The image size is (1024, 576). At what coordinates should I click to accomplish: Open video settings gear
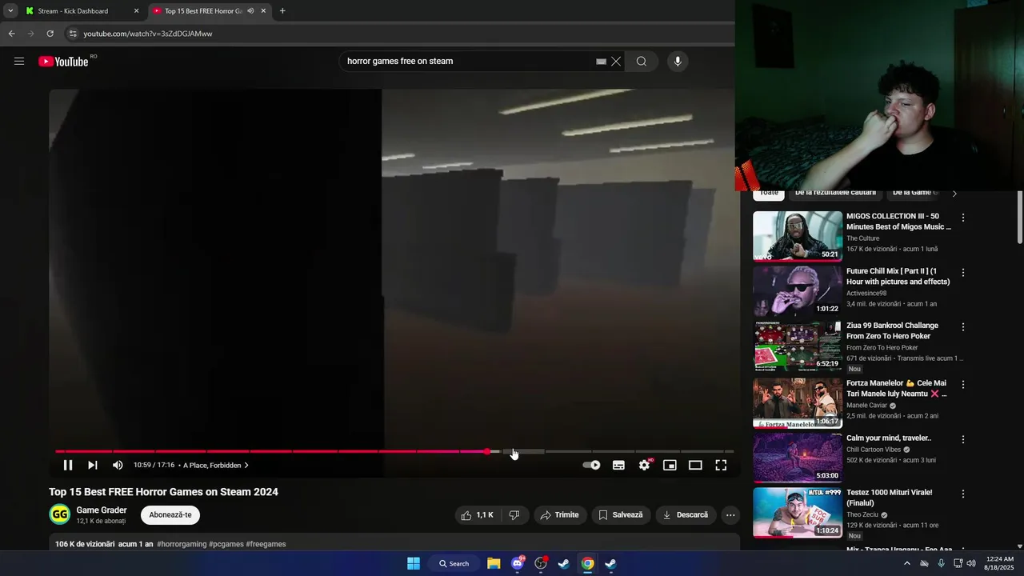pos(644,465)
